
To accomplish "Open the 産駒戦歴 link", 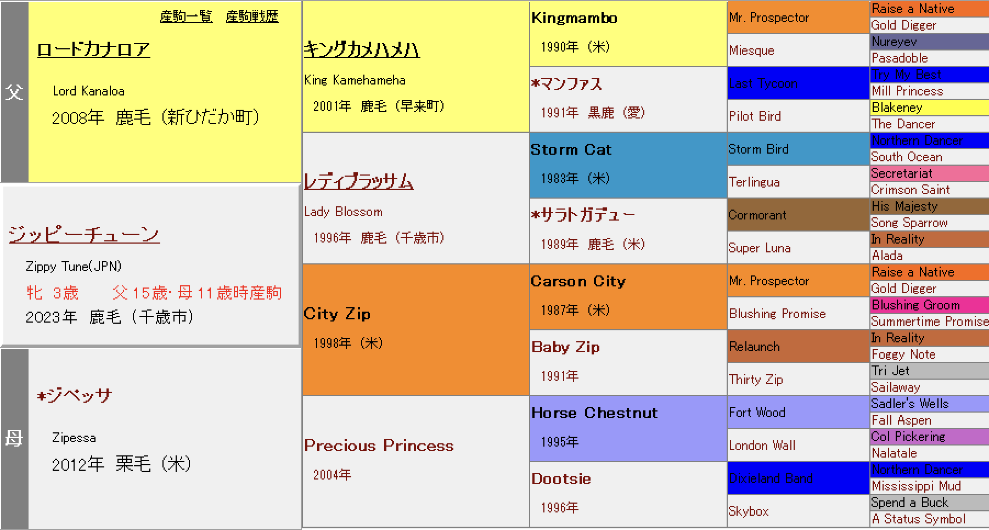I will [x=252, y=17].
